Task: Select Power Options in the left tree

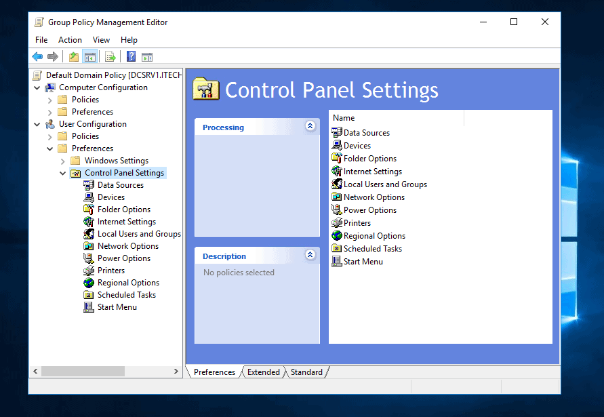Action: [x=123, y=258]
